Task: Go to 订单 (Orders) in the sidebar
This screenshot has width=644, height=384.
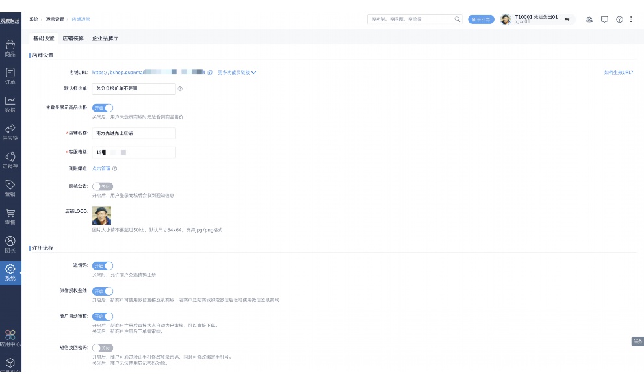Action: 10,73
